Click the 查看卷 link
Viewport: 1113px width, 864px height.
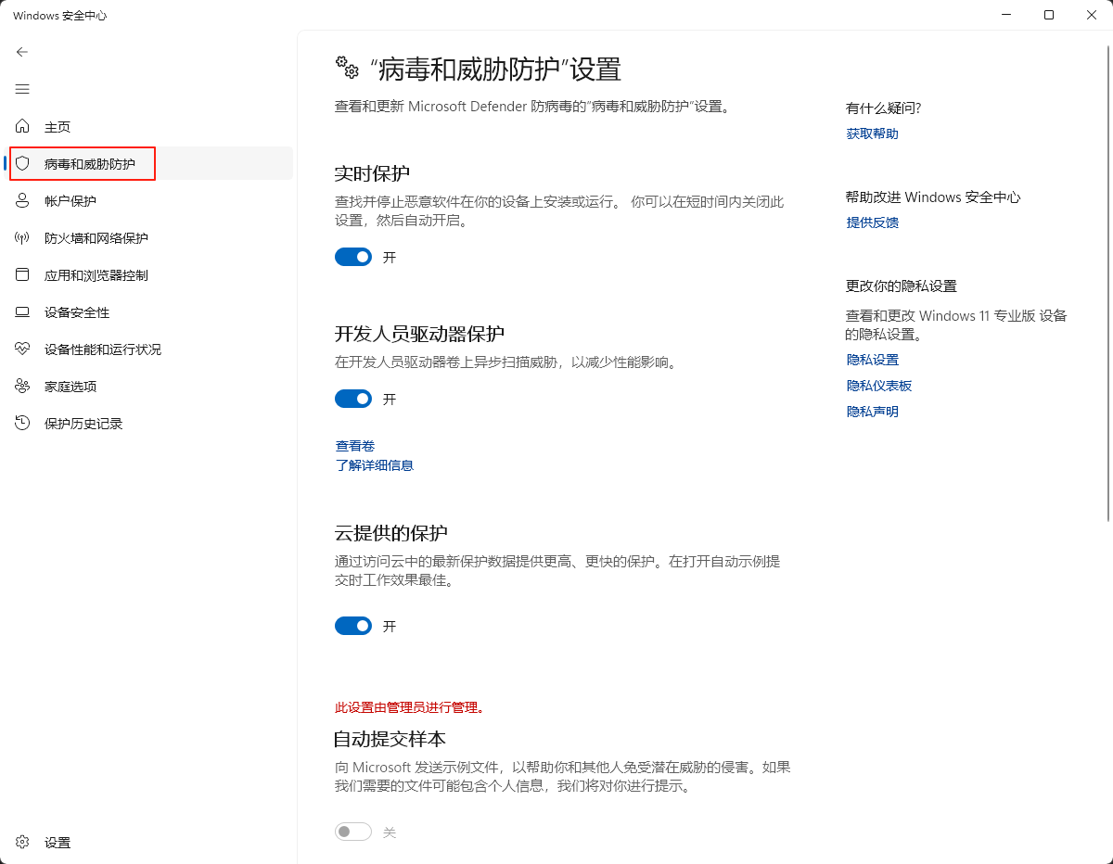click(x=355, y=446)
